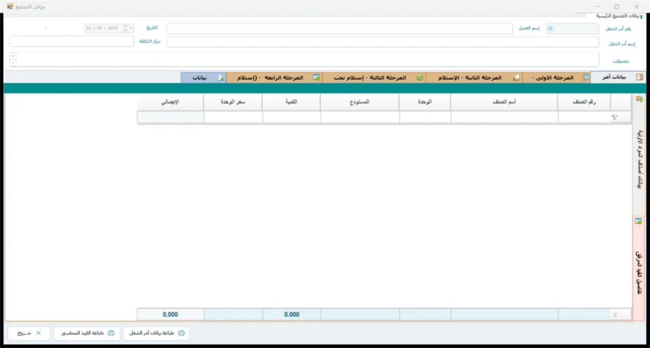Select vertical tab بيانات أصناف المواد الأولية
Screen dimensions: 650x348
pos(638,154)
